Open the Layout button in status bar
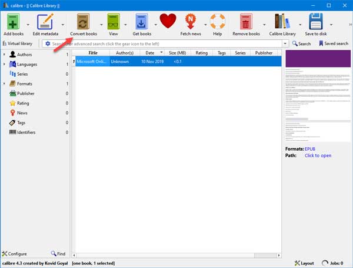The width and height of the screenshot is (353, 268). coord(304,263)
